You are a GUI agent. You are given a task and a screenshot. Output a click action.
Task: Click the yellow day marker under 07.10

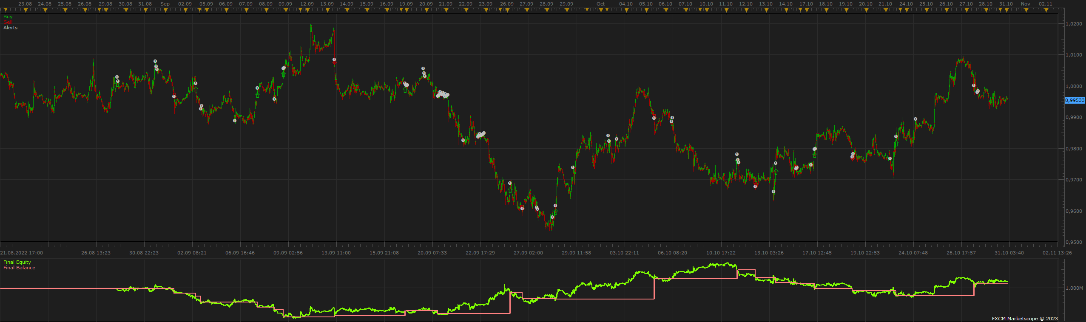(x=685, y=11)
